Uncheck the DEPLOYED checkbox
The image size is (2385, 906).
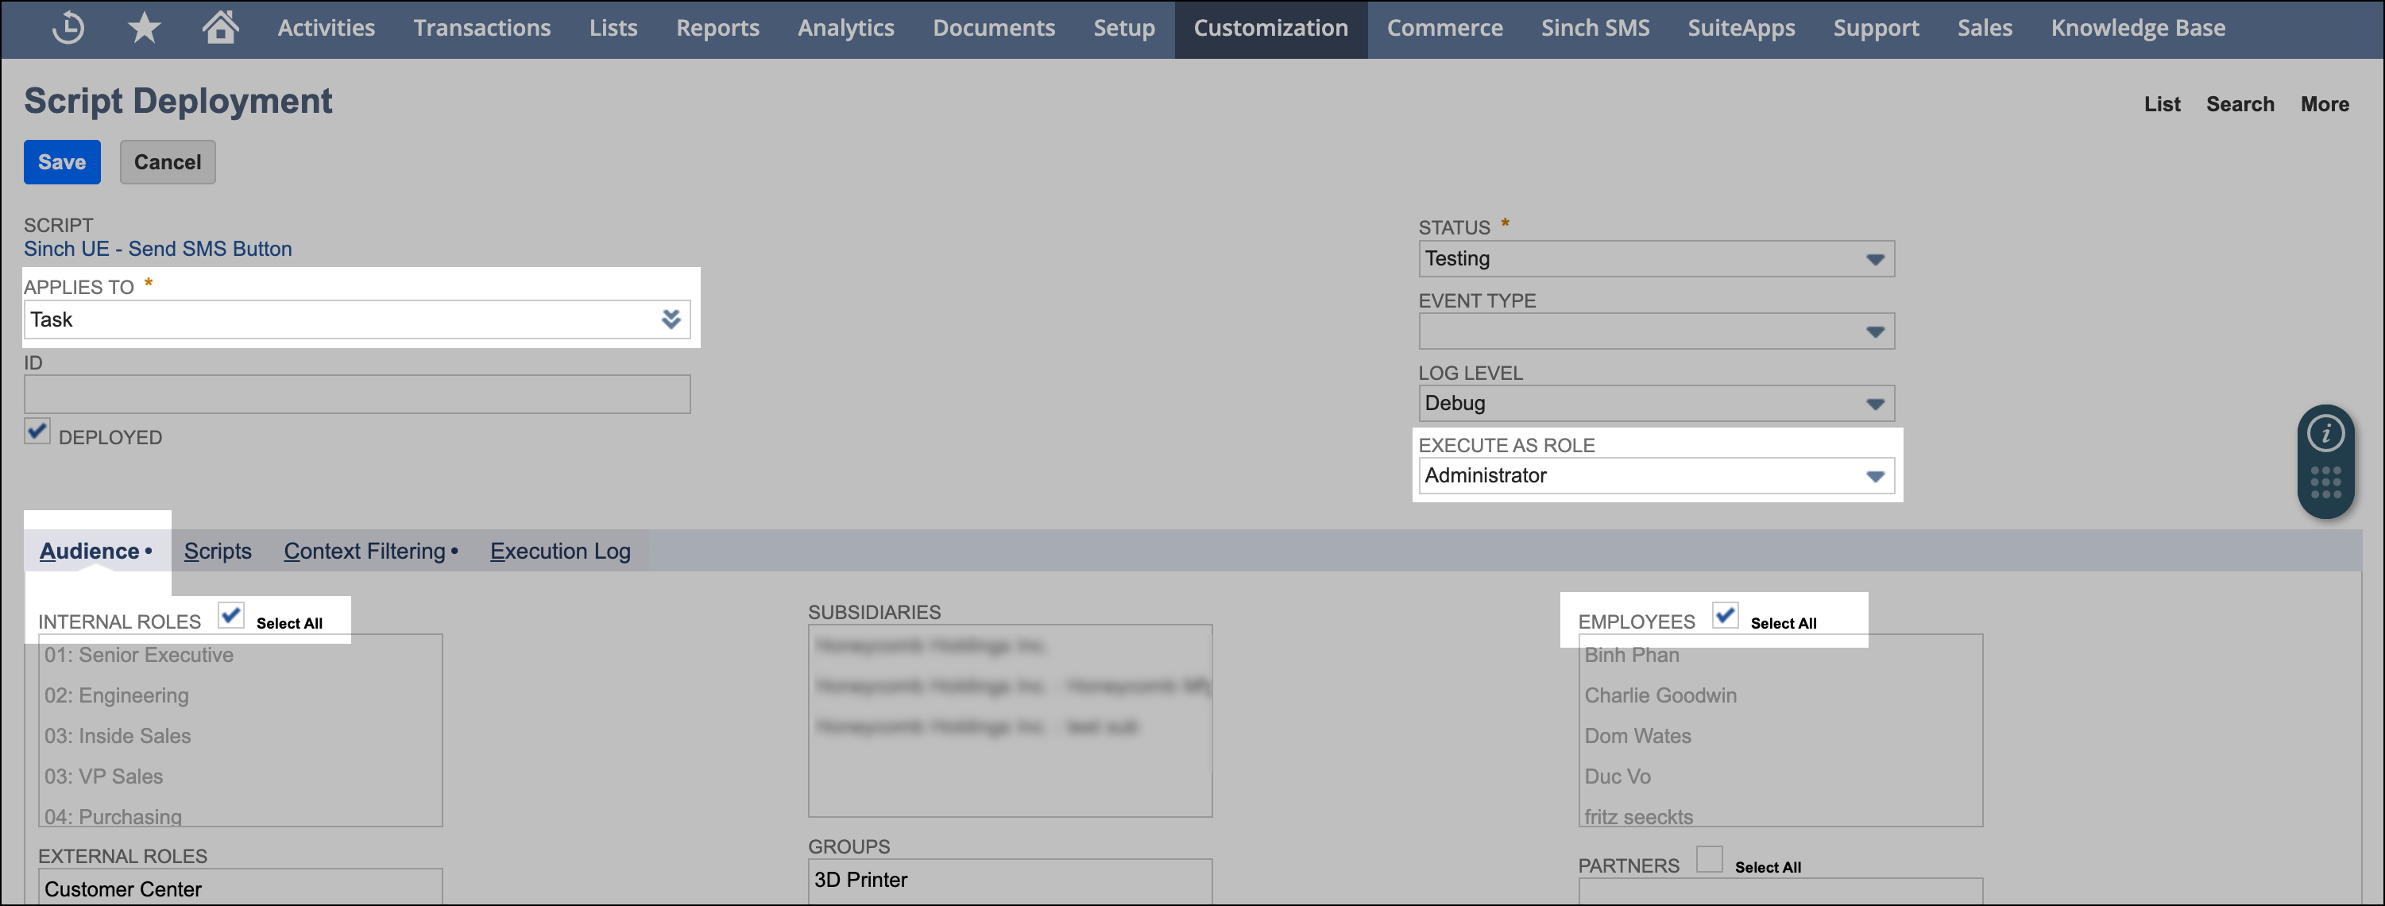point(37,432)
